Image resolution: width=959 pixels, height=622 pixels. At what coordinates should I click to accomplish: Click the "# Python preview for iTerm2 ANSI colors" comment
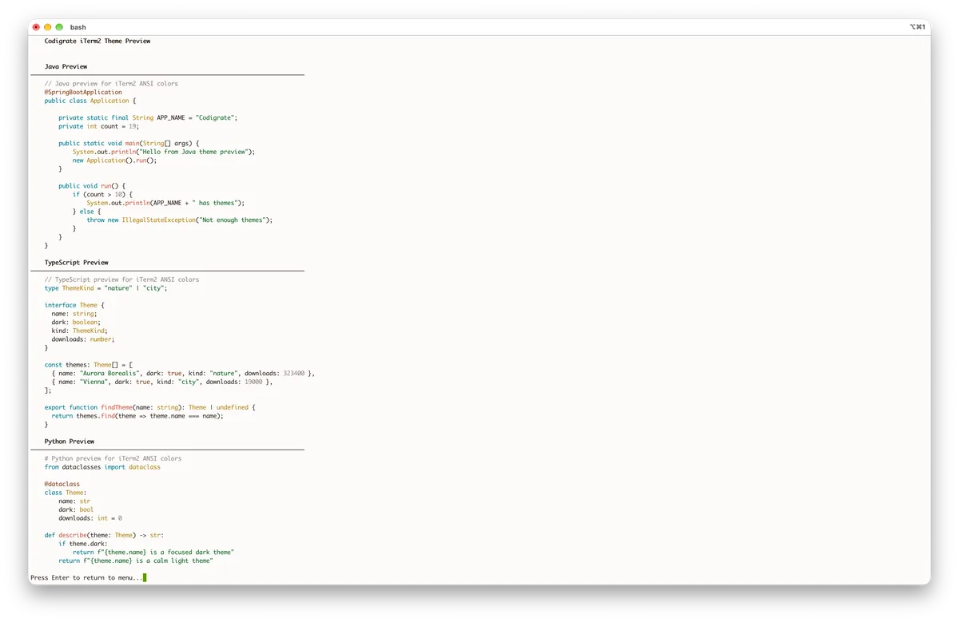coord(113,458)
